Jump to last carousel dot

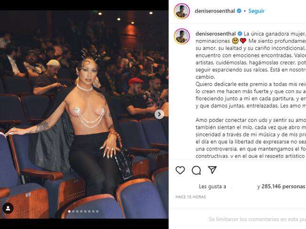(x=97, y=212)
